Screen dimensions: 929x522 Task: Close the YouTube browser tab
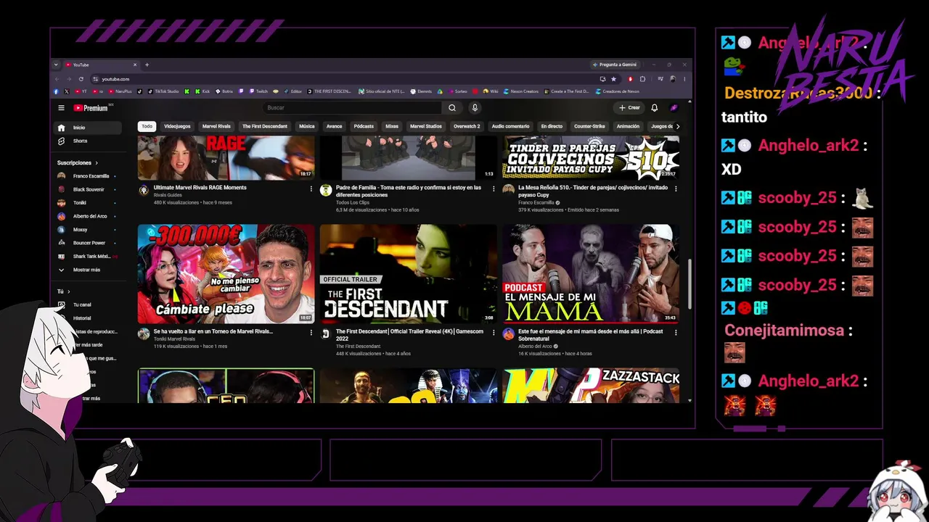click(x=135, y=65)
